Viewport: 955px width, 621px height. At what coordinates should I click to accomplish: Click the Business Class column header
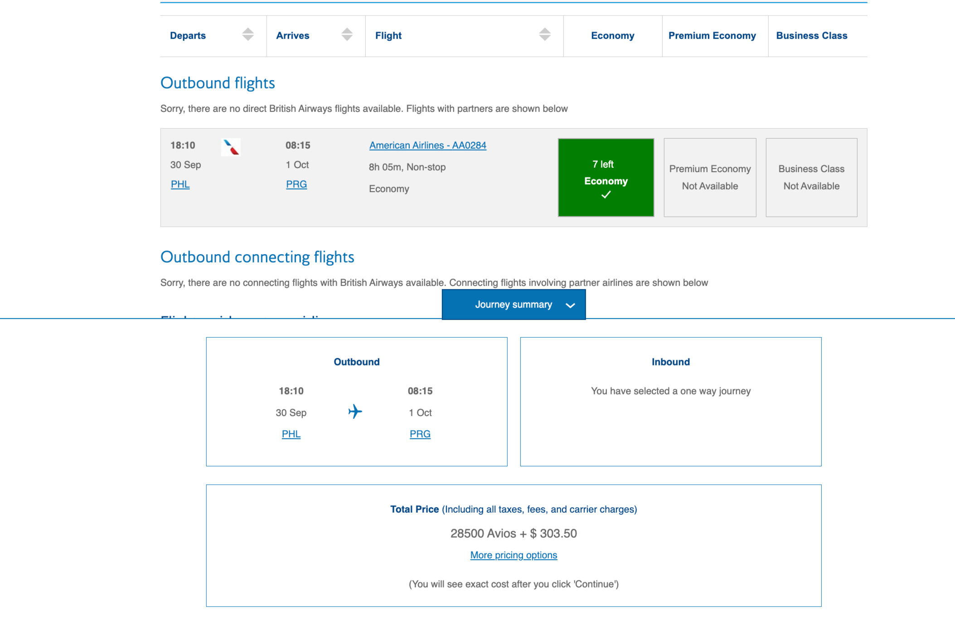tap(811, 36)
